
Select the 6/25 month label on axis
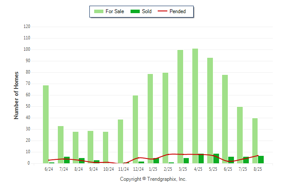point(228,169)
